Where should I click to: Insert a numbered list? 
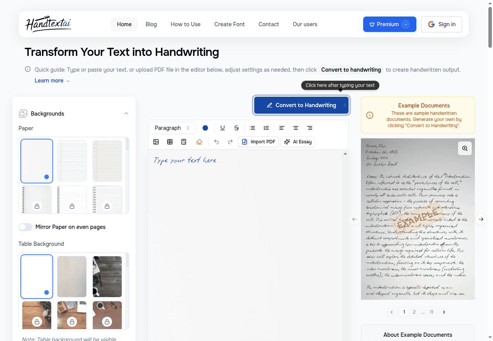click(x=266, y=128)
